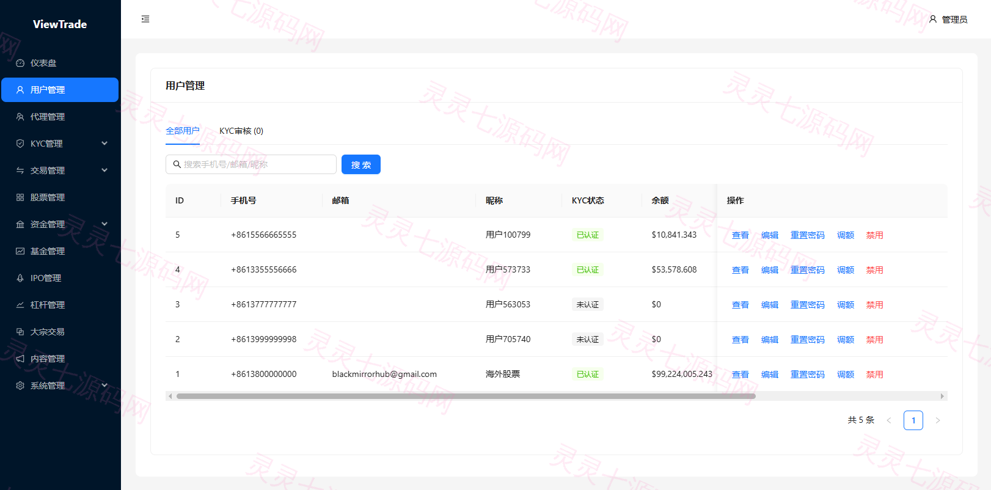
Task: Edit user 用户573733 with 编辑
Action: pos(770,270)
